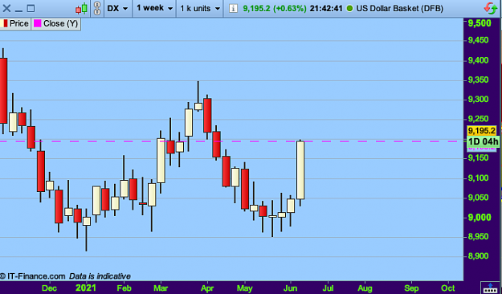Viewport: 502px width, 294px height.
Task: Click the 9,150 price axis label
Action: pos(479,158)
